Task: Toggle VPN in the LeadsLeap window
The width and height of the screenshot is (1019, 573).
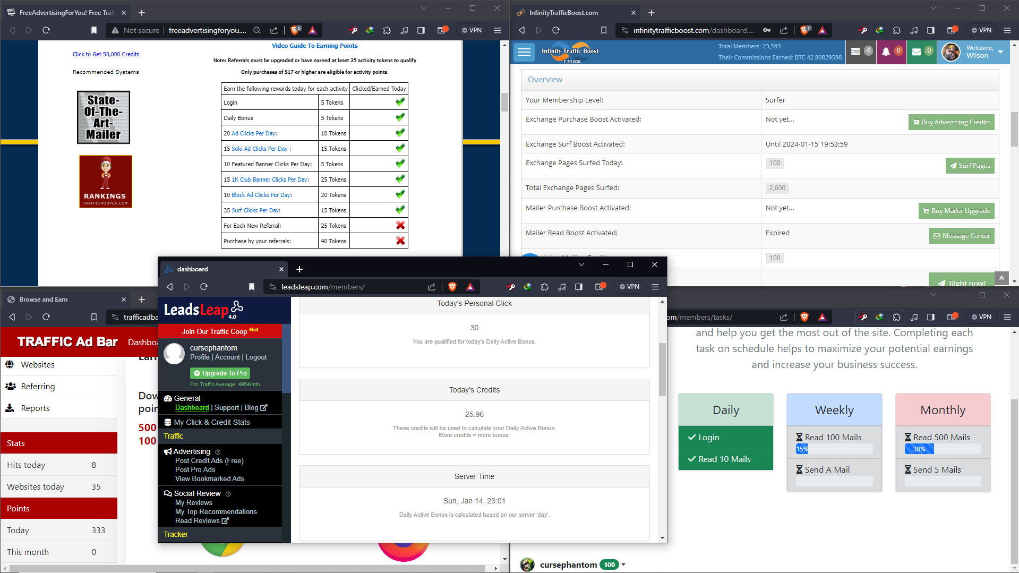Action: (629, 287)
